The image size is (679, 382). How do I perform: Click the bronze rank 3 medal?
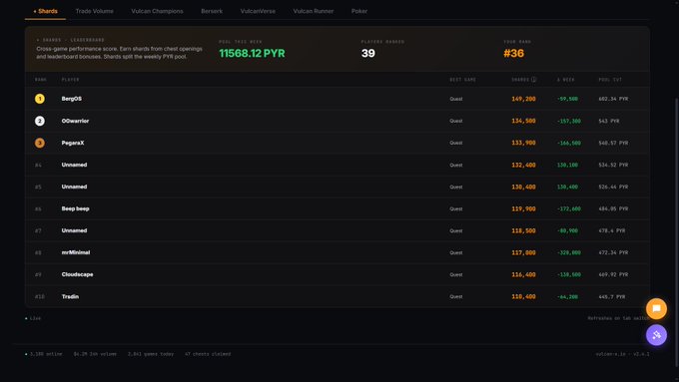[x=39, y=143]
